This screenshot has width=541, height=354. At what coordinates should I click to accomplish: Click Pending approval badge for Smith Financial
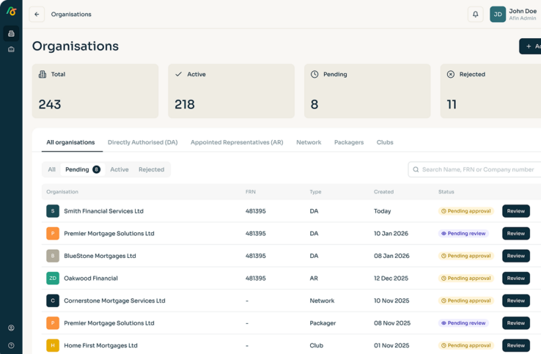pyautogui.click(x=465, y=211)
